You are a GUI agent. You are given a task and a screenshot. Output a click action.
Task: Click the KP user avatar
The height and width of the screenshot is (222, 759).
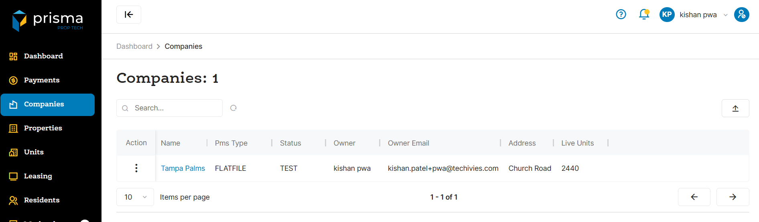tap(667, 15)
